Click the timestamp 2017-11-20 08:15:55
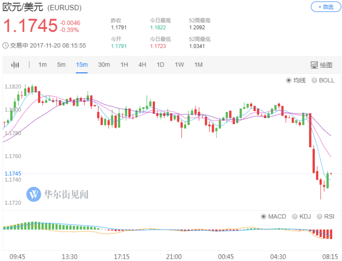 (58, 46)
